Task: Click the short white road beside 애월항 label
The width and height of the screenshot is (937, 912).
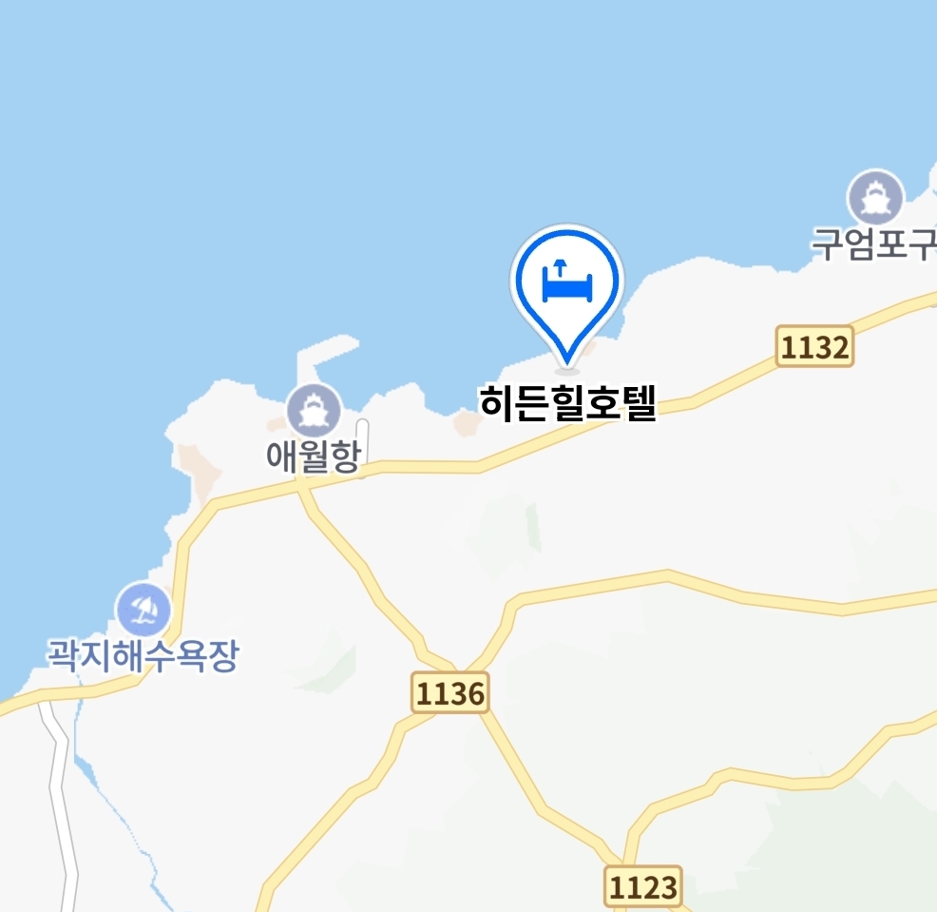Action: [x=362, y=448]
